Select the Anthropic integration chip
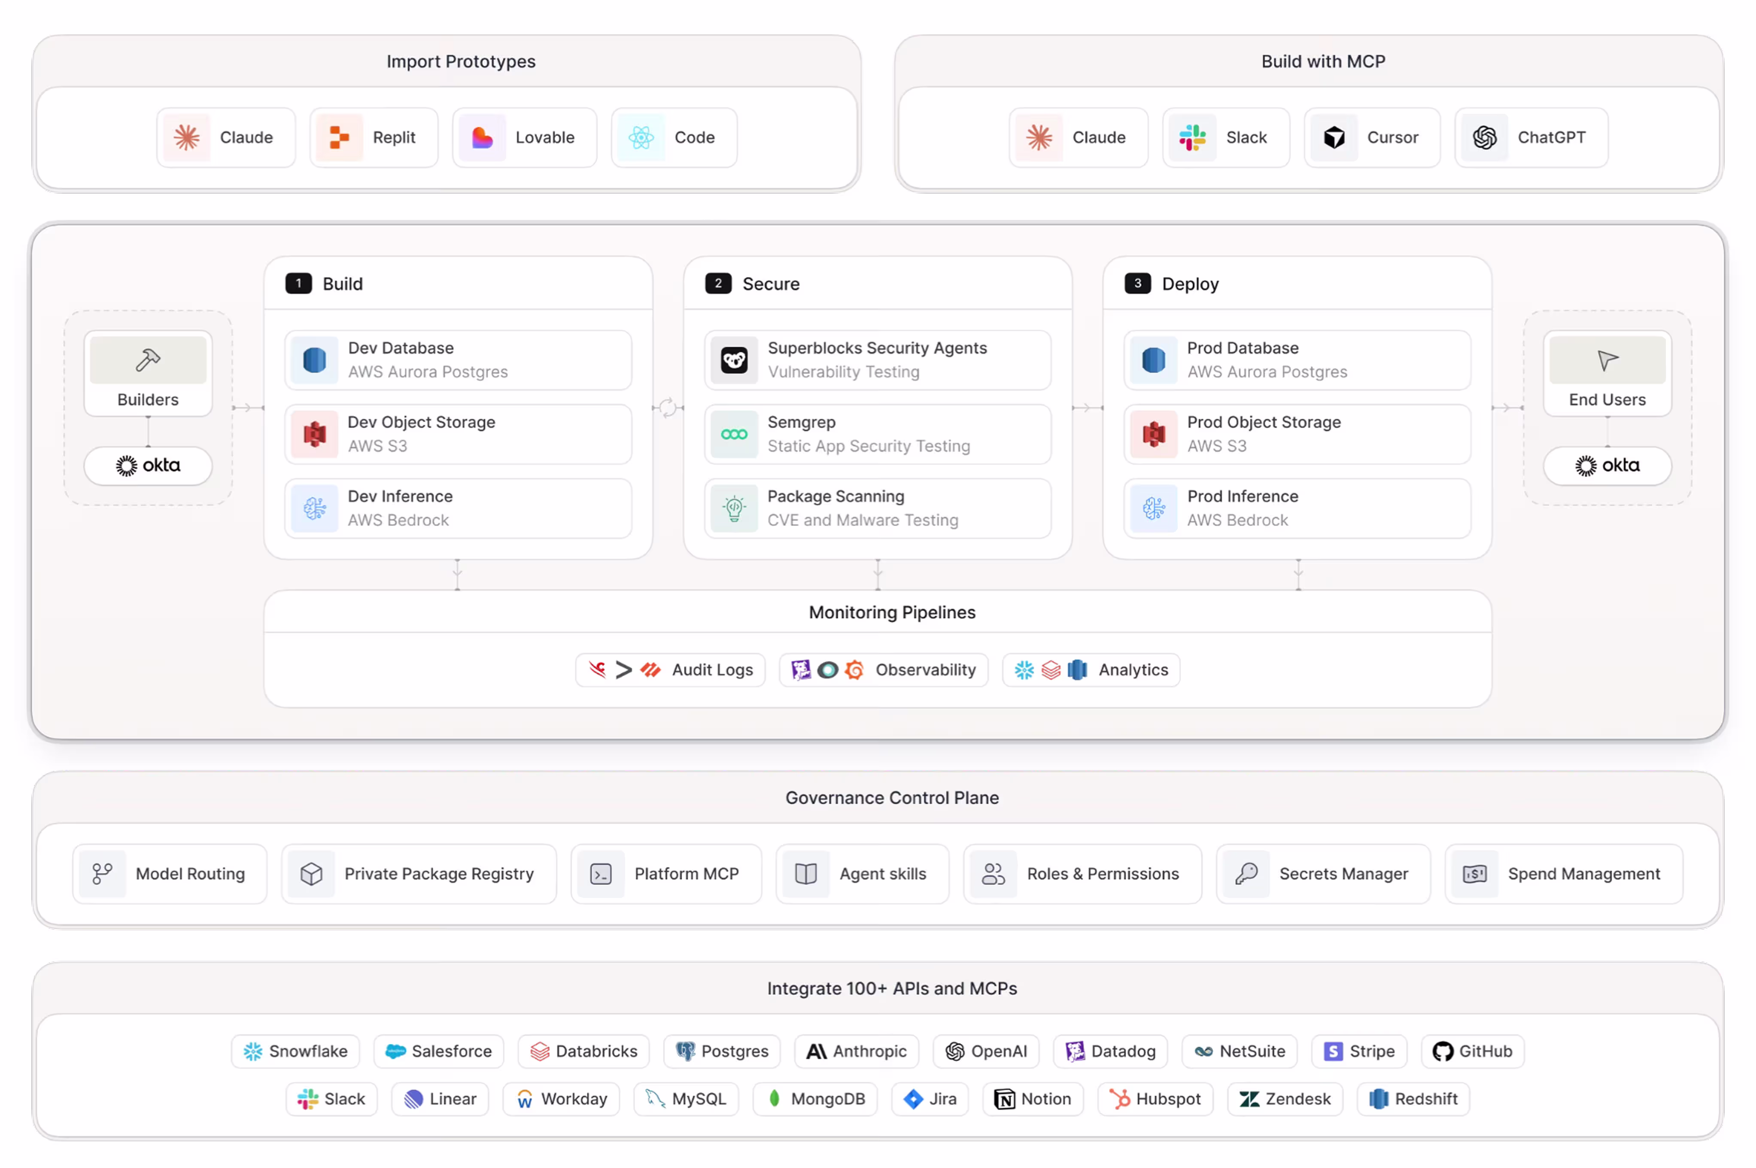 [x=857, y=1051]
